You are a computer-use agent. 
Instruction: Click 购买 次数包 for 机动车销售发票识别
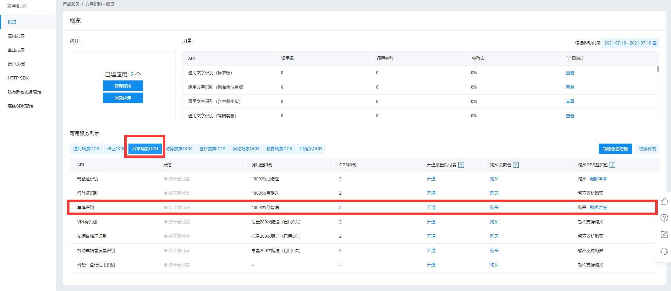tap(494, 251)
